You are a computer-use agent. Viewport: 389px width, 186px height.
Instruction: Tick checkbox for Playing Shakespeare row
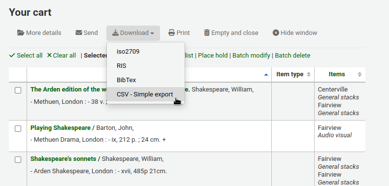(18, 128)
